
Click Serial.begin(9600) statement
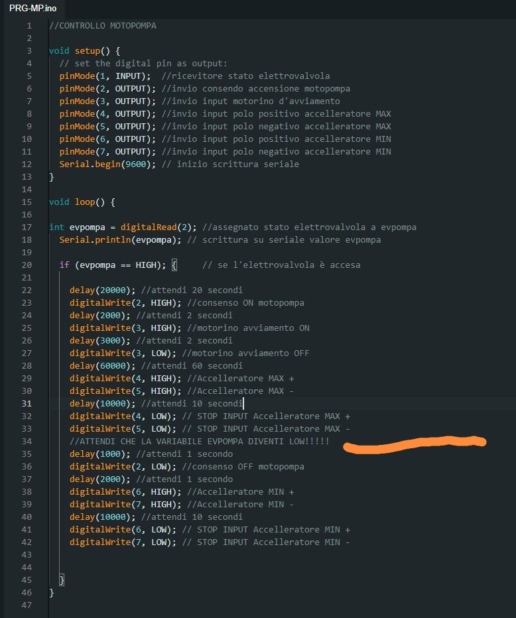[107, 164]
